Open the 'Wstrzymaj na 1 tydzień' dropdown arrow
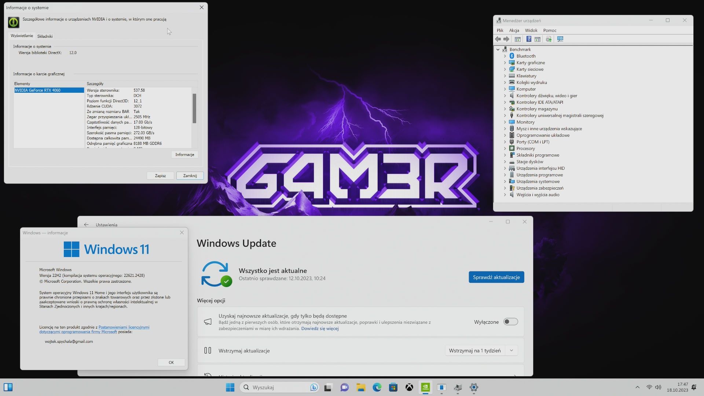Viewport: 704px width, 396px height. pyautogui.click(x=511, y=351)
